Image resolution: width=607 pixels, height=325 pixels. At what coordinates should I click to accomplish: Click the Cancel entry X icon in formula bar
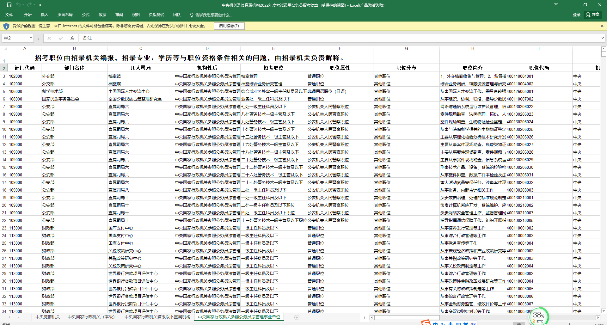point(49,38)
